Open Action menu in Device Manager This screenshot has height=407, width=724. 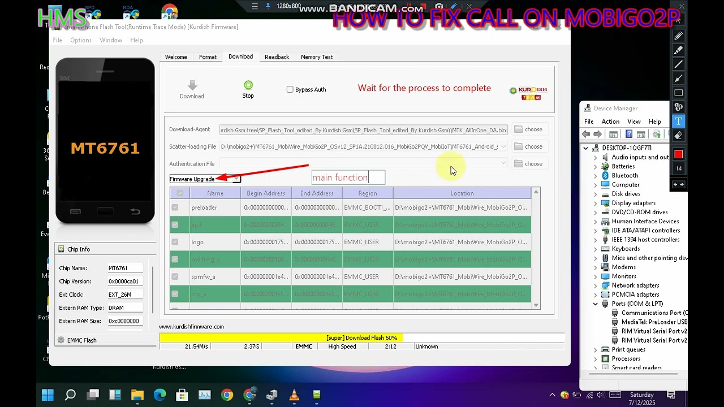pos(610,122)
